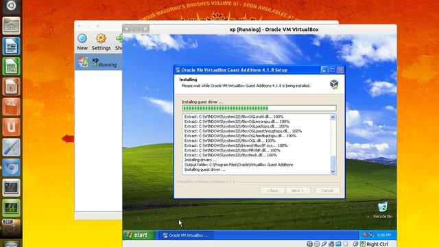Click the Back button in the installer

272,191
